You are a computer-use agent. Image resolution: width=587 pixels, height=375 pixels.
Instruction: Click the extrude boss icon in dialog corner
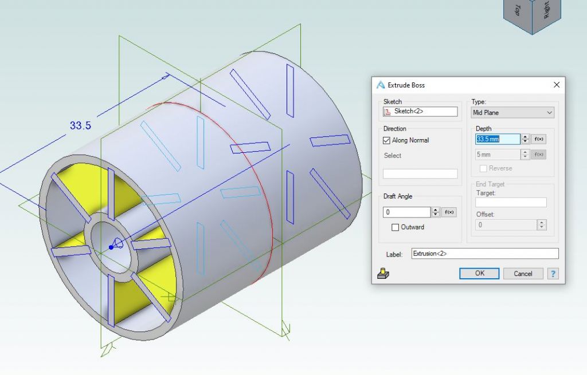click(x=383, y=274)
